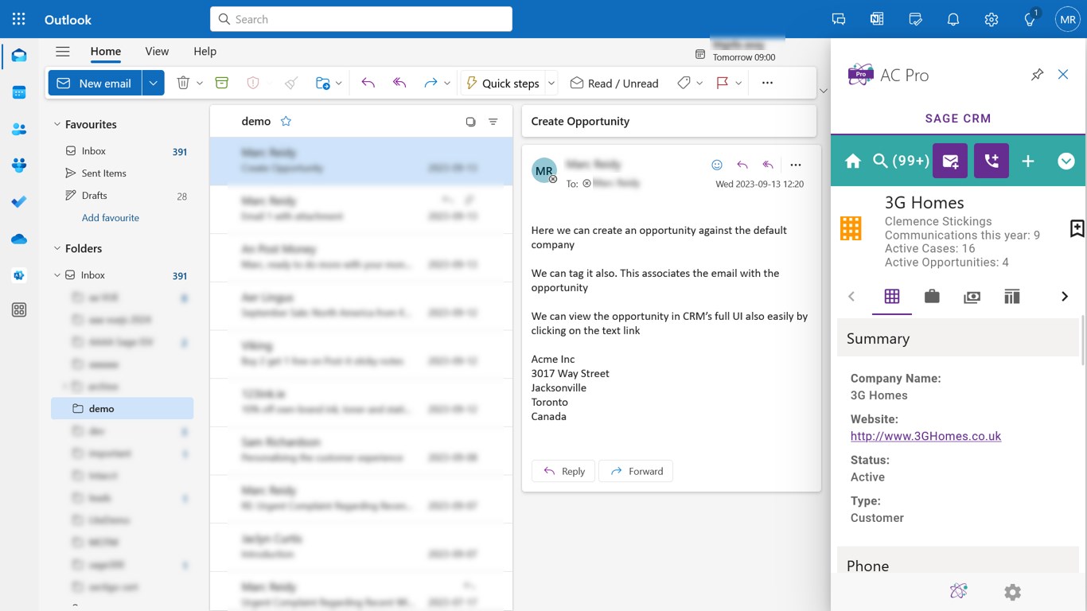Click the Reply button below the message

click(563, 471)
